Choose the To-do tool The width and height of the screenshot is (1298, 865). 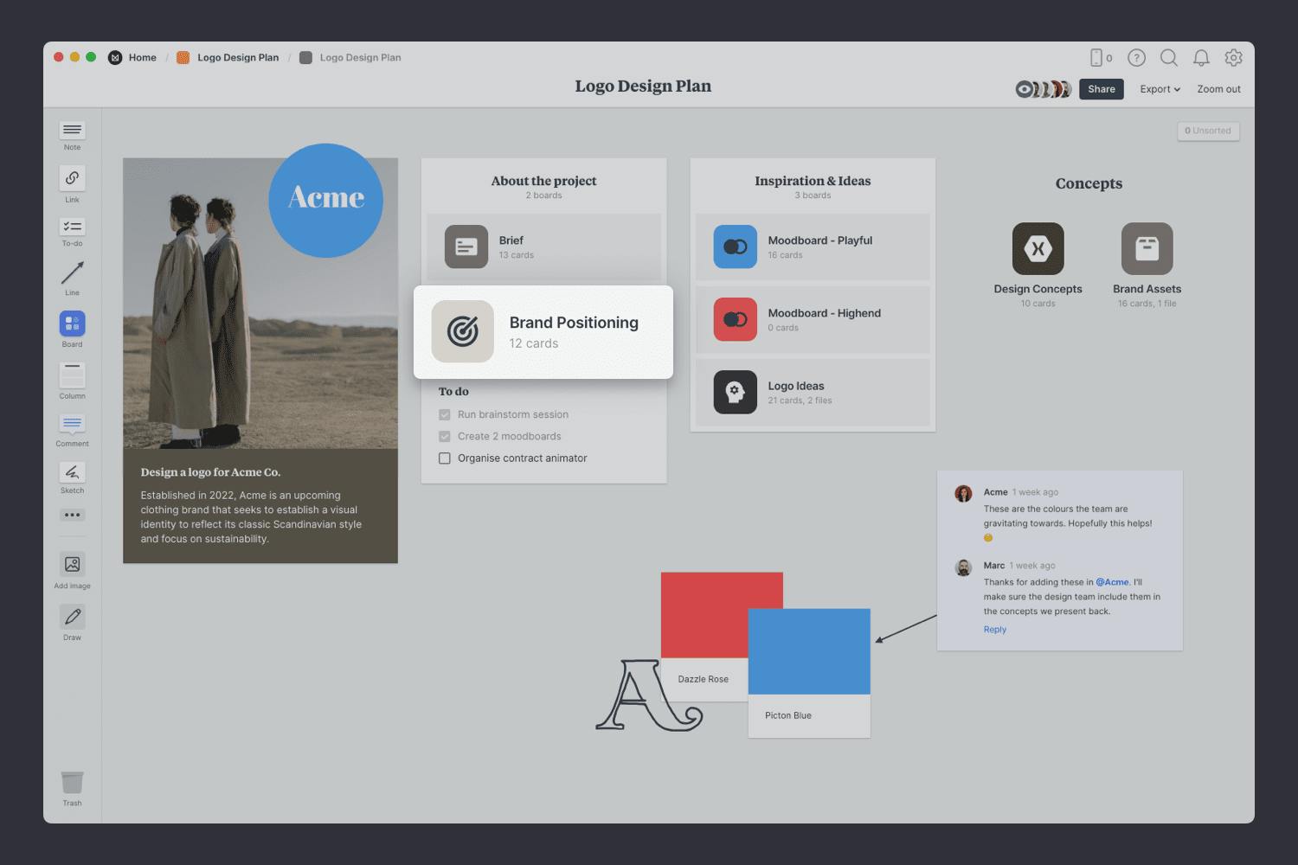tap(72, 227)
